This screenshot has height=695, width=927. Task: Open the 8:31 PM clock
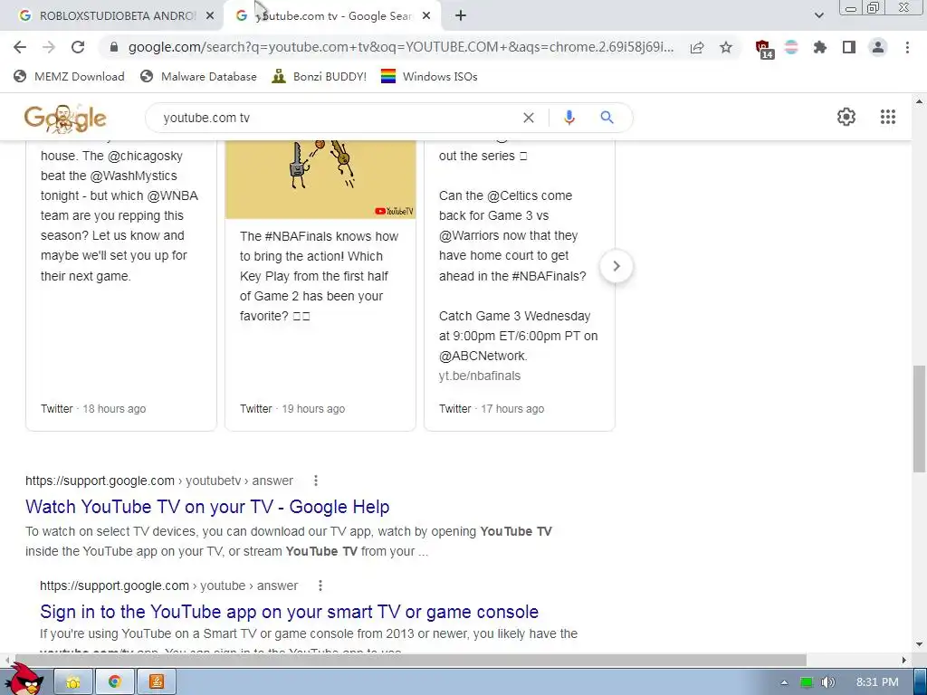(877, 682)
